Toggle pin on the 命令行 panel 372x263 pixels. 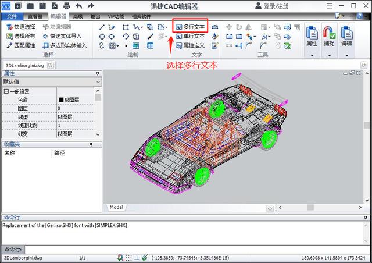coord(365,217)
